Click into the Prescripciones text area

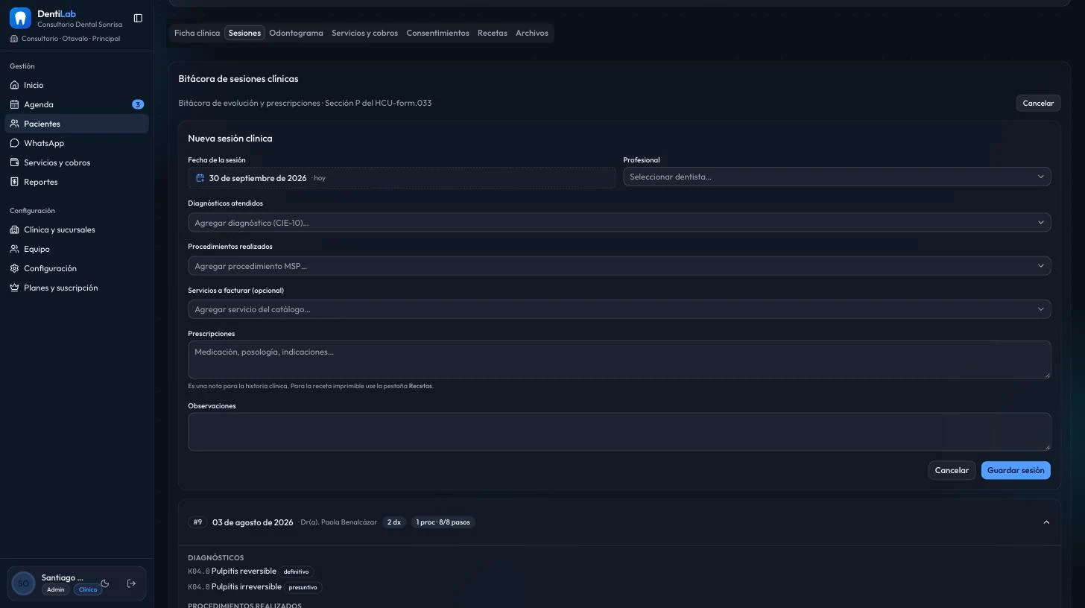[x=619, y=360]
